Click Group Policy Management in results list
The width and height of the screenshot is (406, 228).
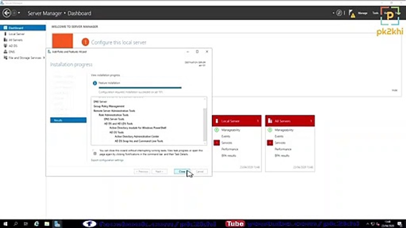pyautogui.click(x=109, y=106)
